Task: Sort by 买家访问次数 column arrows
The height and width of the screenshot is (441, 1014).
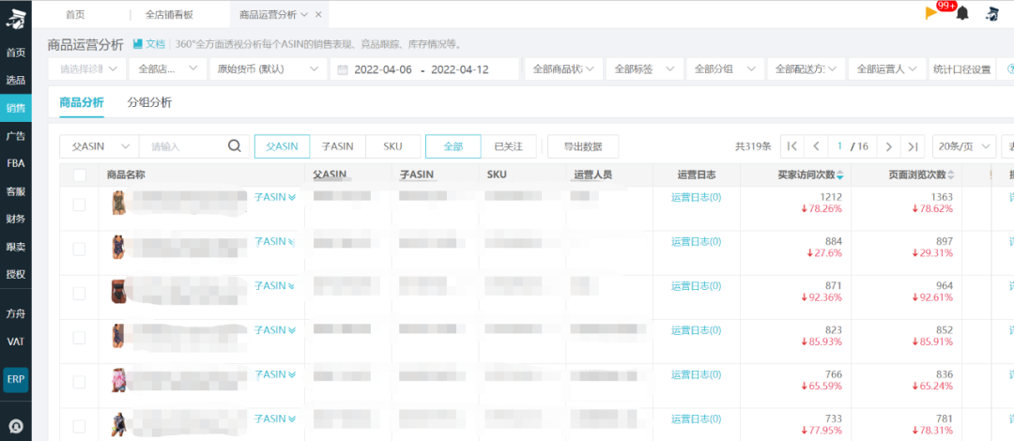Action: (x=840, y=175)
